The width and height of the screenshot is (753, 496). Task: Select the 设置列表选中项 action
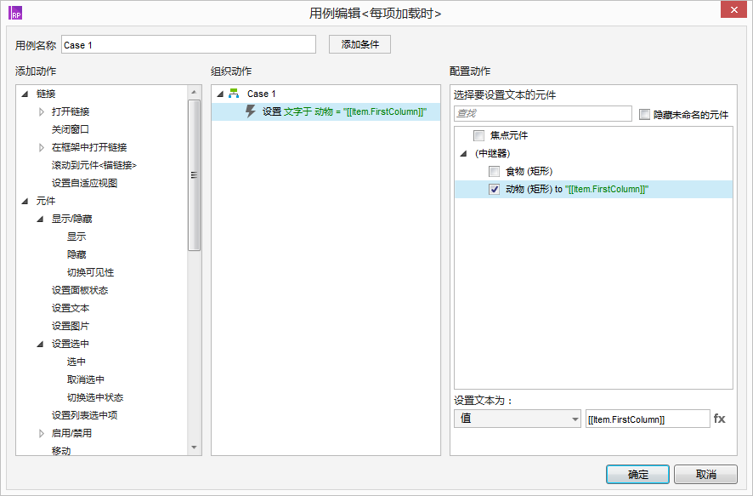coord(84,415)
